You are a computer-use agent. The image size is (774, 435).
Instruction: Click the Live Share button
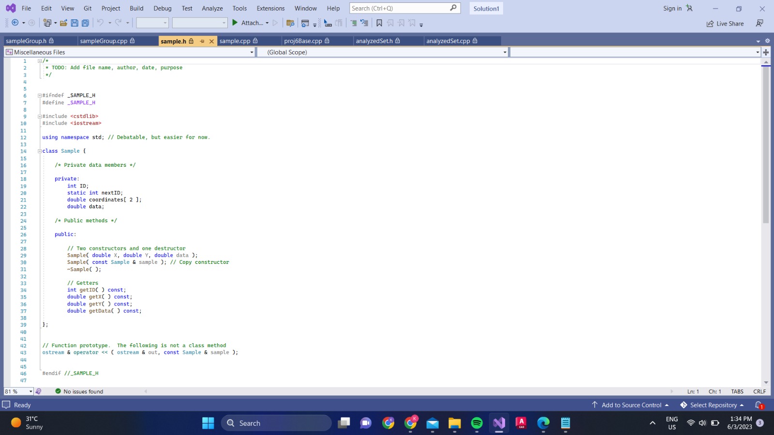coord(725,23)
